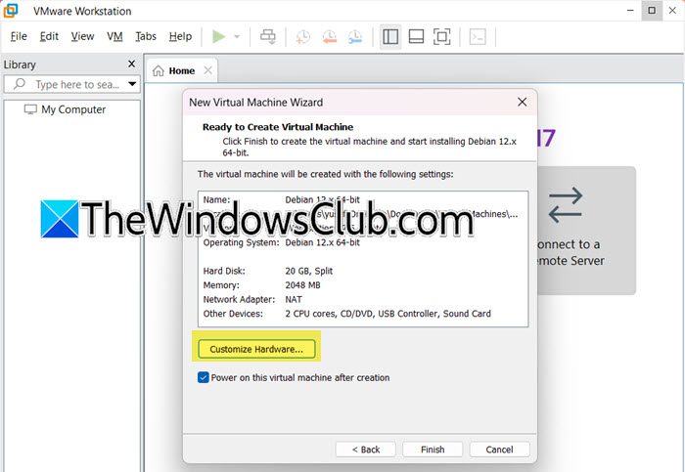
Task: Open the Snapshot Manager toolbar icon
Action: coord(355,36)
